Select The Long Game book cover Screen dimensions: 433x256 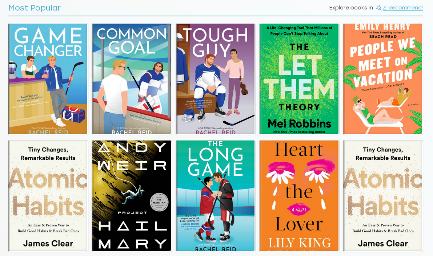click(215, 196)
